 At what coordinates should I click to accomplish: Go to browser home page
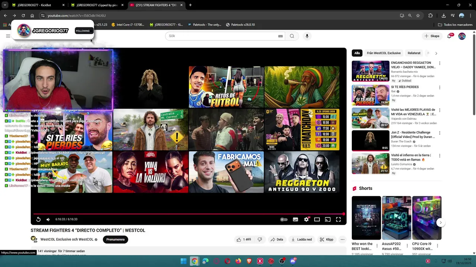click(32, 16)
